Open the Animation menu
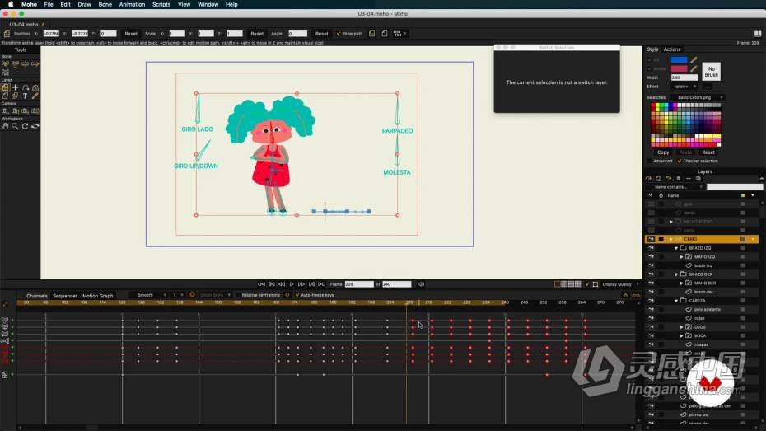The height and width of the screenshot is (431, 766). pos(132,4)
